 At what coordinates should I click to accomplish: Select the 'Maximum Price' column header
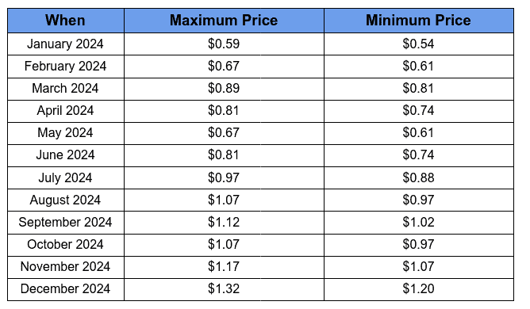click(x=224, y=21)
